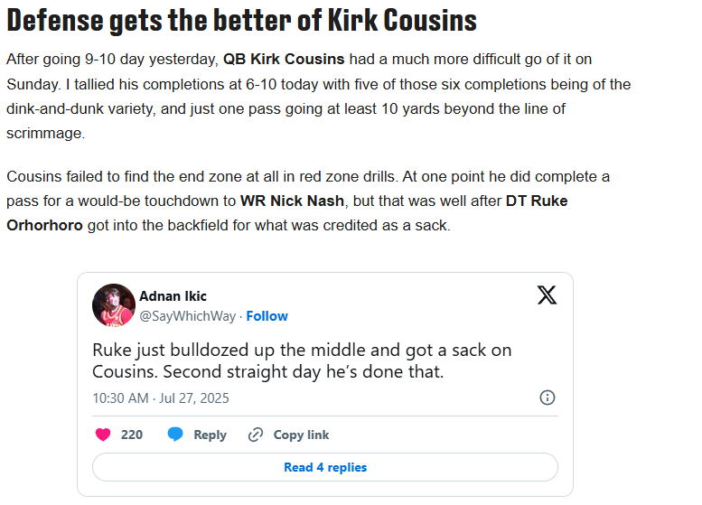Viewport: 702px width, 505px height.
Task: Click the bold QB Kirk Cousins name
Action: tap(284, 59)
